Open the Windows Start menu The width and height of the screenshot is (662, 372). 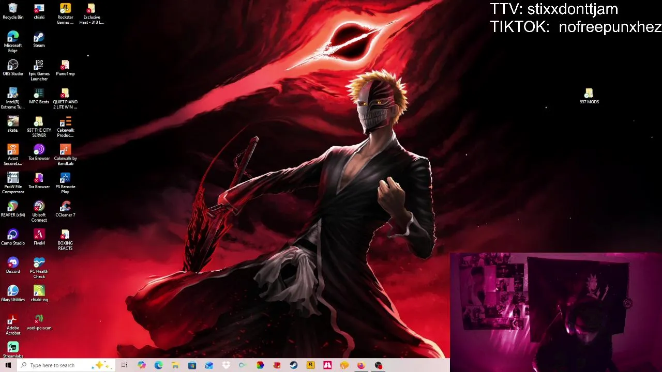[x=8, y=365]
